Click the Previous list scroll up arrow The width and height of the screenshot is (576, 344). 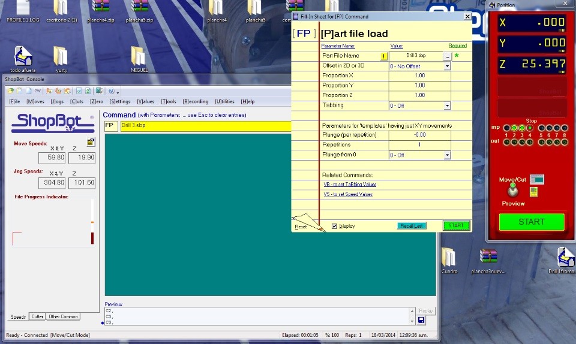412,311
